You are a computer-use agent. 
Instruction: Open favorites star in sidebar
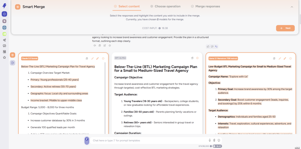(4, 57)
